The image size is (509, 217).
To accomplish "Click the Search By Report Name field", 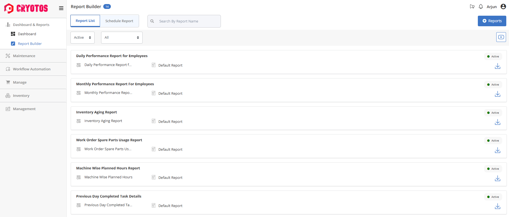I will 184,21.
